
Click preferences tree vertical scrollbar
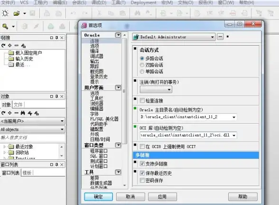(x=124, y=91)
